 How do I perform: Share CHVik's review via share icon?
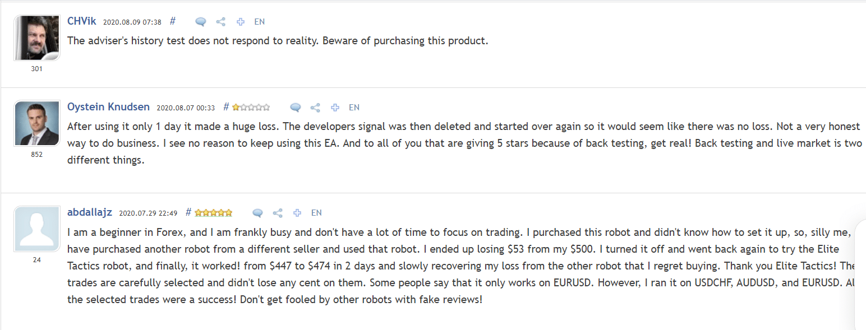[x=221, y=22]
